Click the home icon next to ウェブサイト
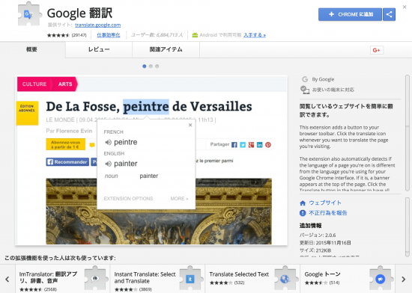The image size is (412, 293). coord(303,203)
